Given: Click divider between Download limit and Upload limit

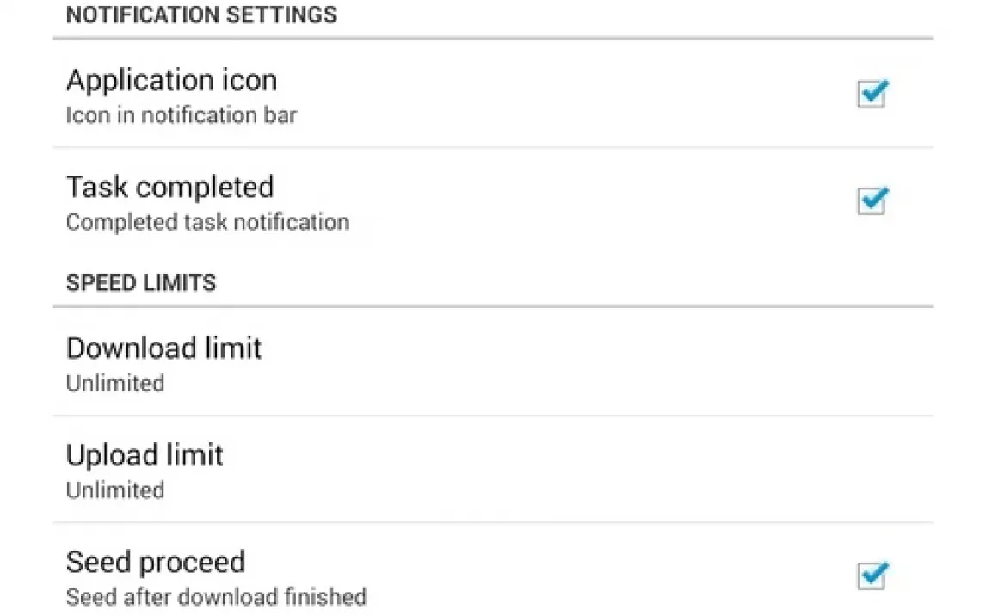Looking at the screenshot, I should [492, 416].
